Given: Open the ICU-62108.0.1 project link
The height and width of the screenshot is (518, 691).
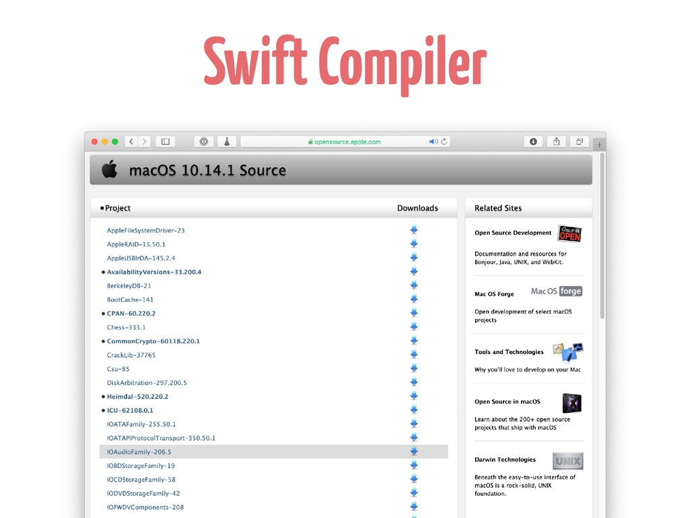Looking at the screenshot, I should pyautogui.click(x=130, y=411).
